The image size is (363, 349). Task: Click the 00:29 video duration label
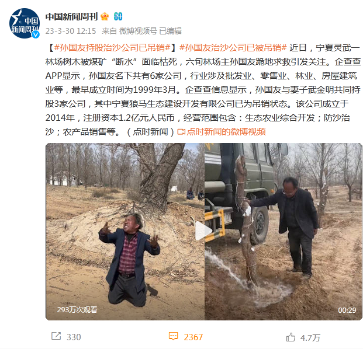pyautogui.click(x=347, y=310)
